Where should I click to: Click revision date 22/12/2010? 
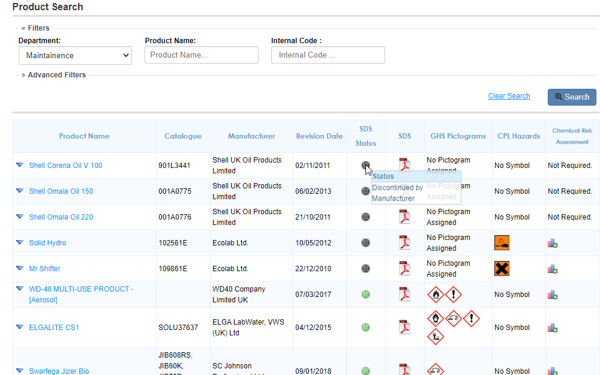tap(313, 269)
